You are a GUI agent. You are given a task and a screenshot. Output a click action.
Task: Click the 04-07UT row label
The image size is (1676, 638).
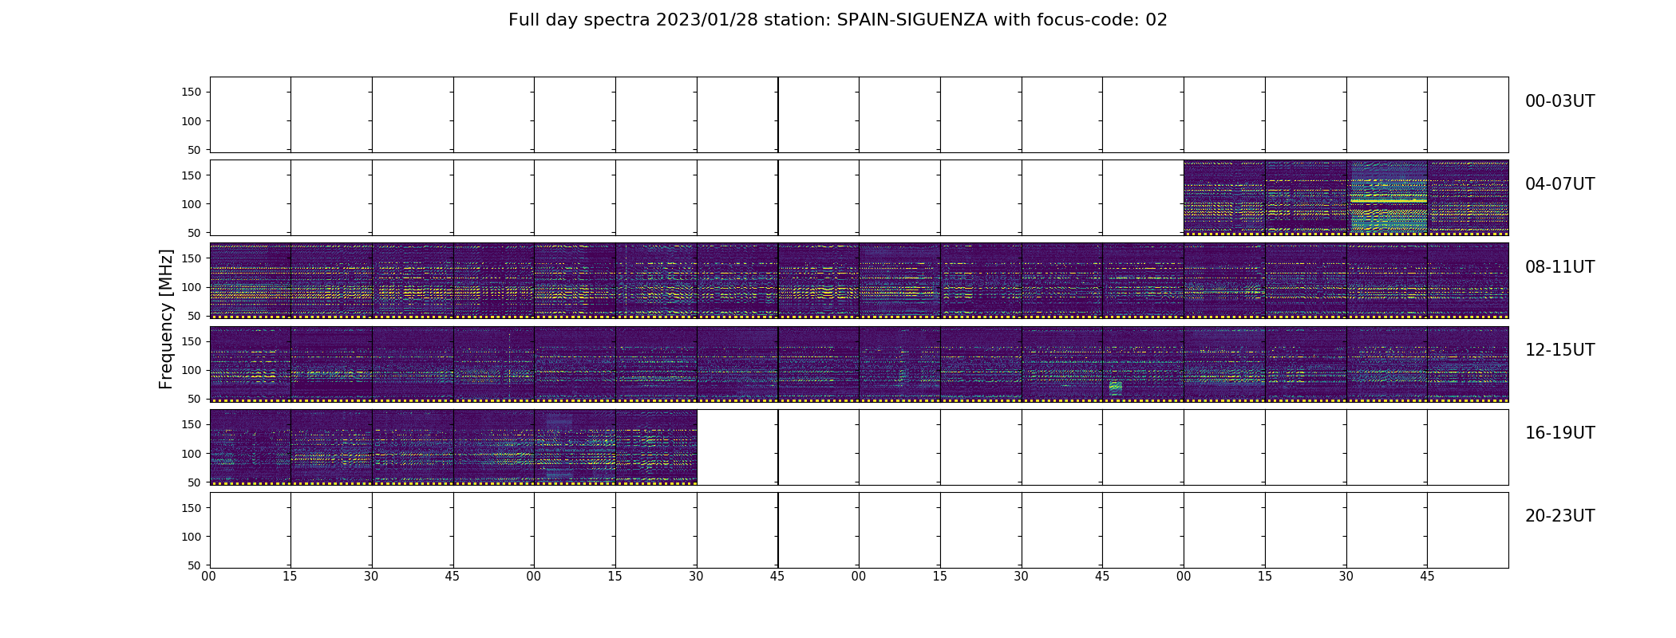pos(1559,184)
